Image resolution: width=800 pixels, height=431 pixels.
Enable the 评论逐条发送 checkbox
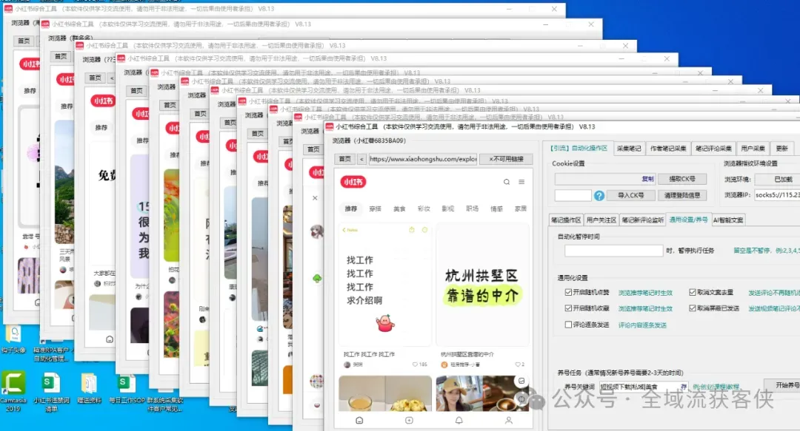point(567,325)
